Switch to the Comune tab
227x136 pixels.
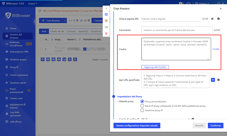pos(71,31)
